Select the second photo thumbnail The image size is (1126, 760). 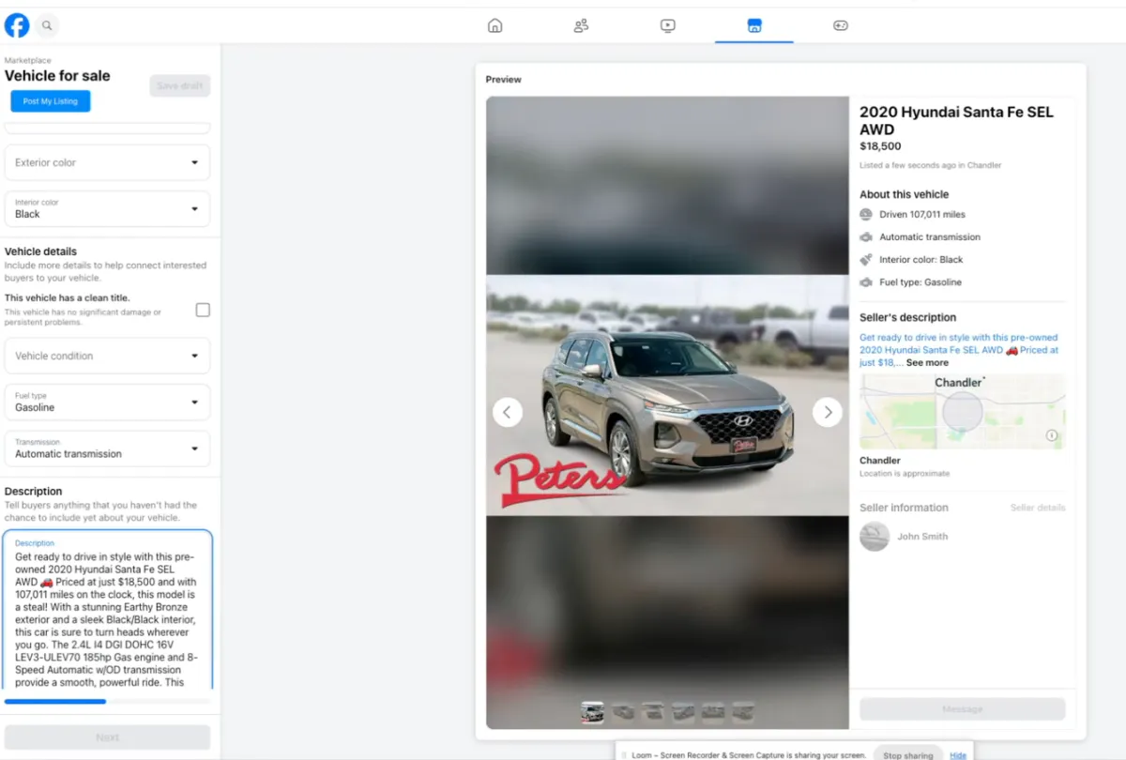(622, 712)
